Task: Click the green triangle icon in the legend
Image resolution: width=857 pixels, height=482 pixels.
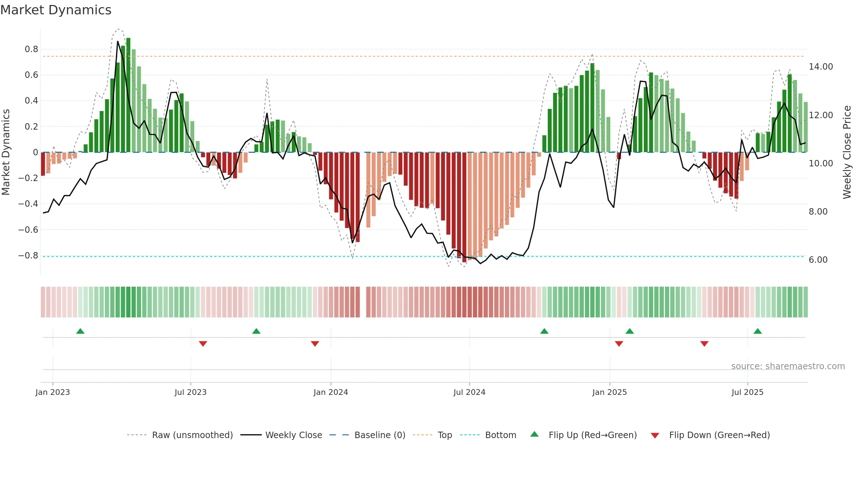Action: tap(535, 434)
